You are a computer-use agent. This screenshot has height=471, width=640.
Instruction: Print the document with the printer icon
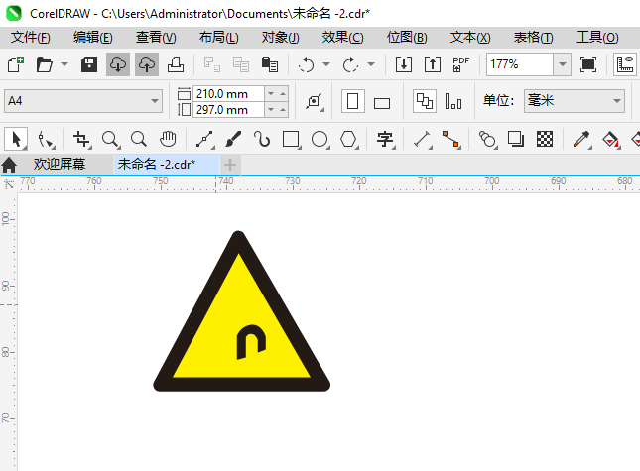click(176, 64)
